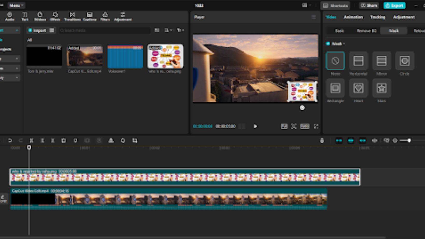Click the Shortcuts button
The width and height of the screenshot is (425, 239).
[335, 5]
